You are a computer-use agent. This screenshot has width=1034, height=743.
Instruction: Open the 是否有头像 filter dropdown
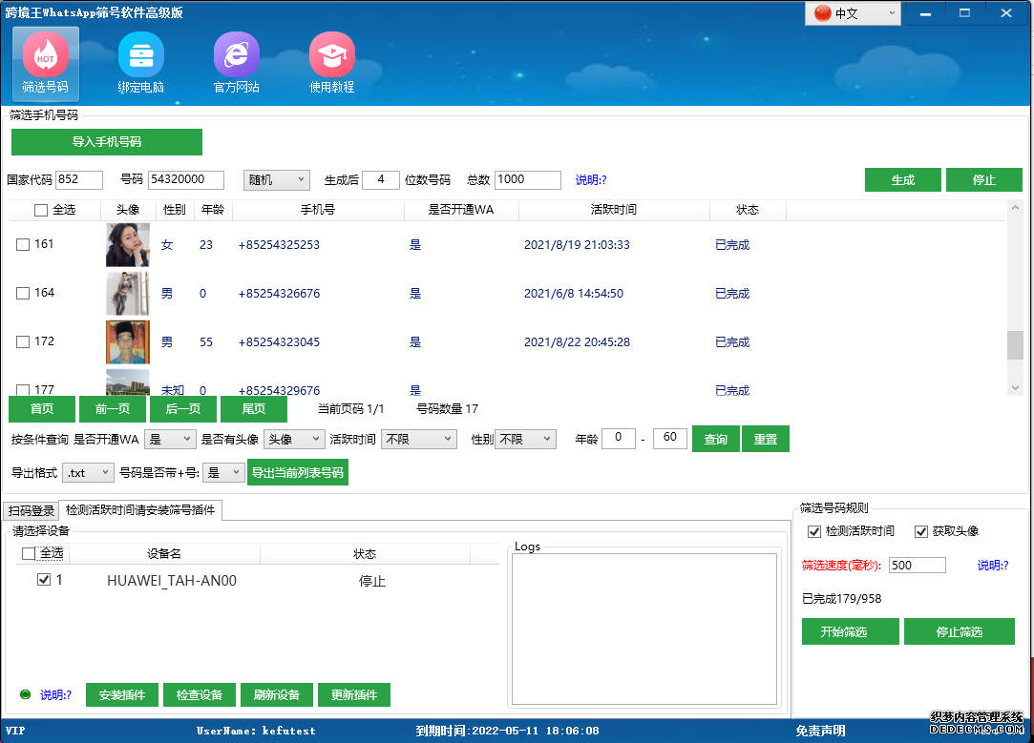pos(294,440)
